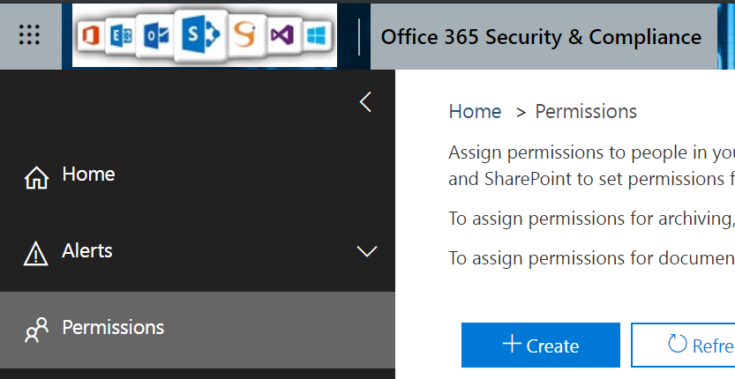
Task: Collapse the left navigation pane
Action: 365,101
